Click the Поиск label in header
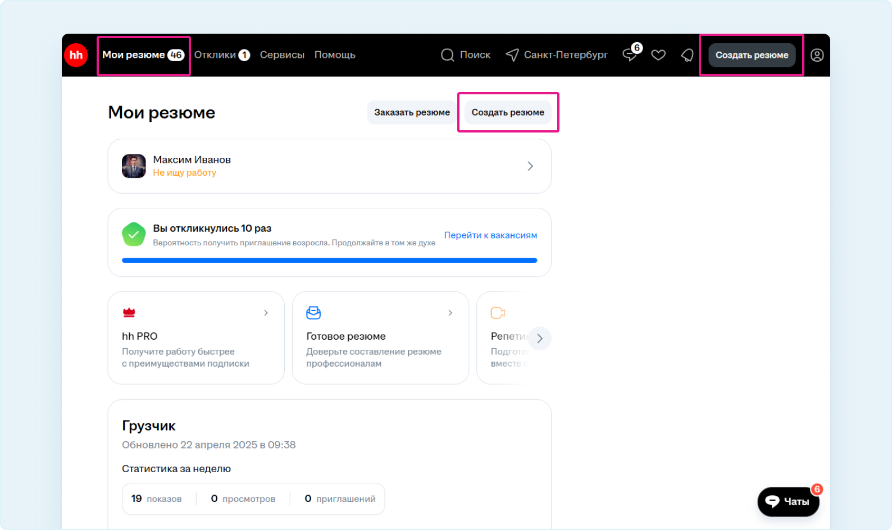The width and height of the screenshot is (892, 530). point(475,55)
